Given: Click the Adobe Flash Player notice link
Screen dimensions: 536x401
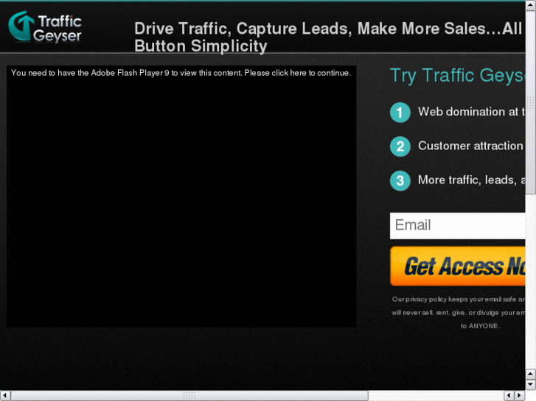Looking at the screenshot, I should click(181, 73).
